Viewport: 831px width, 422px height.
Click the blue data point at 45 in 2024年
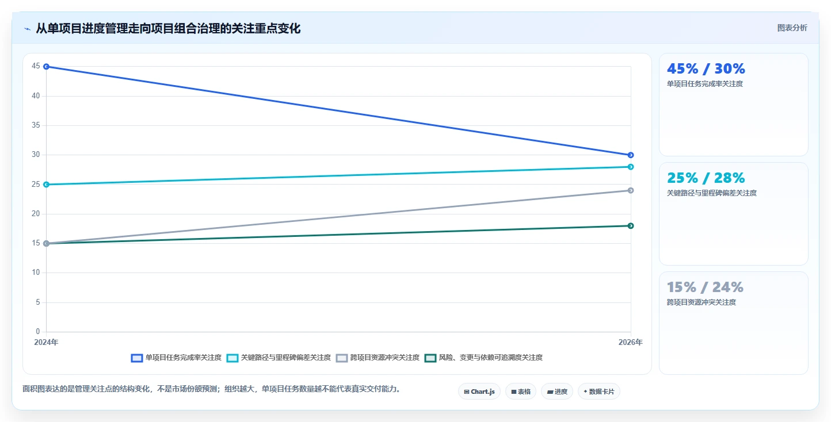(x=46, y=67)
